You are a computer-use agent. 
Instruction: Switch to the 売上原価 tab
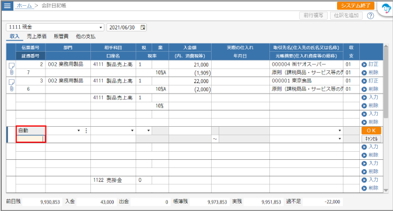click(x=37, y=37)
